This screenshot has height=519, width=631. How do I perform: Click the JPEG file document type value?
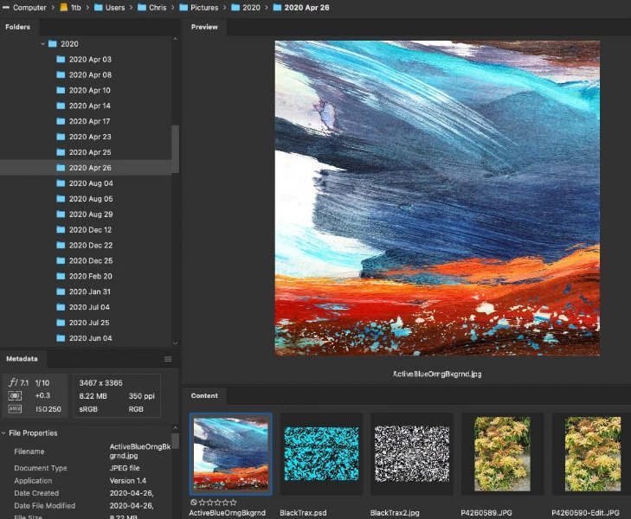[x=125, y=468]
